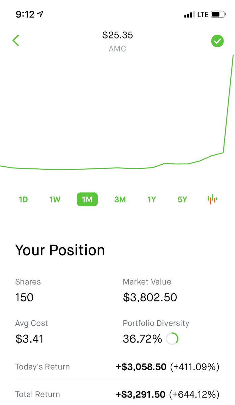Select the highlighted 1M range
The image size is (235, 405).
click(87, 199)
